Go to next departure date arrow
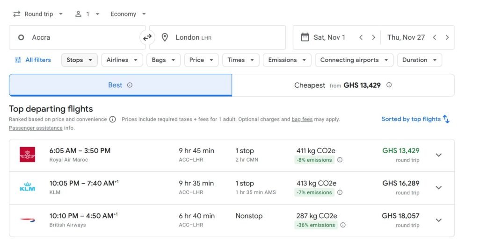The height and width of the screenshot is (241, 479). (373, 37)
